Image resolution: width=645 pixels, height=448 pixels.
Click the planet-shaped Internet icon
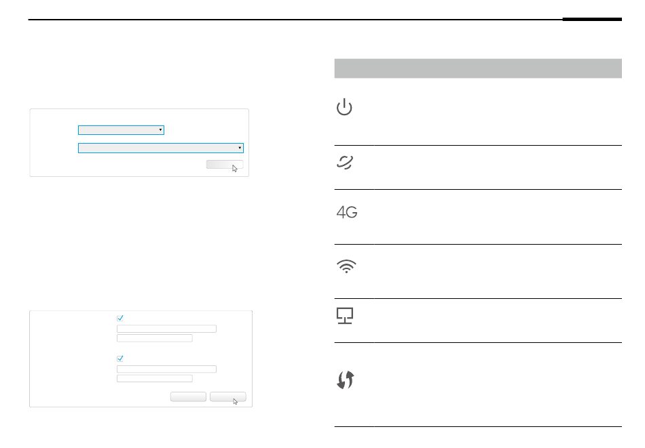pos(345,162)
